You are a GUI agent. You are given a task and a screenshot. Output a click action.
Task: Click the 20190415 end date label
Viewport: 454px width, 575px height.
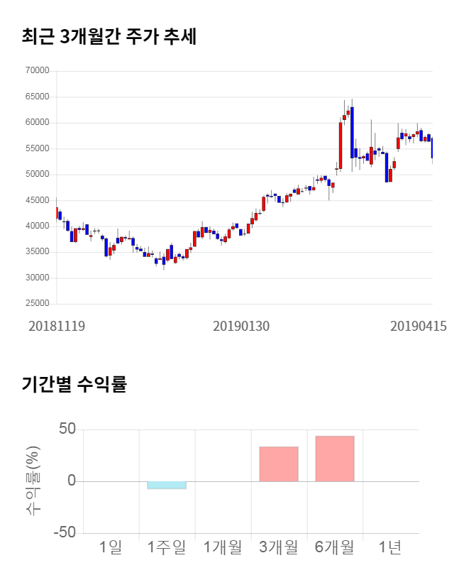pos(419,327)
